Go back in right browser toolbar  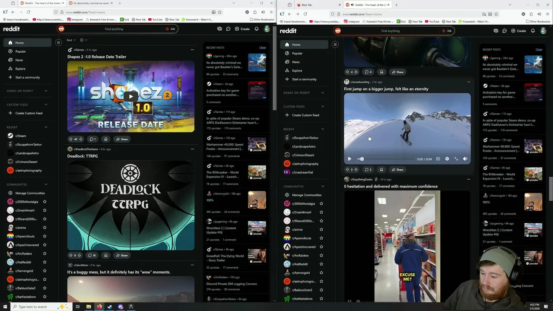[x=289, y=14]
